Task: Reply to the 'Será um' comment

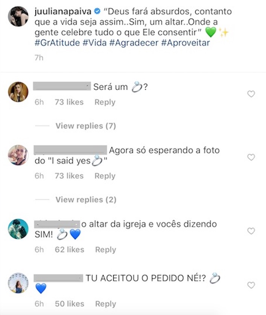Action: coord(105,102)
